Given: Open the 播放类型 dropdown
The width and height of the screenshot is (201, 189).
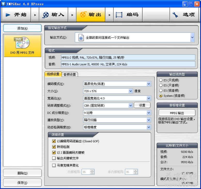Looking at the screenshot, I should (x=149, y=120).
